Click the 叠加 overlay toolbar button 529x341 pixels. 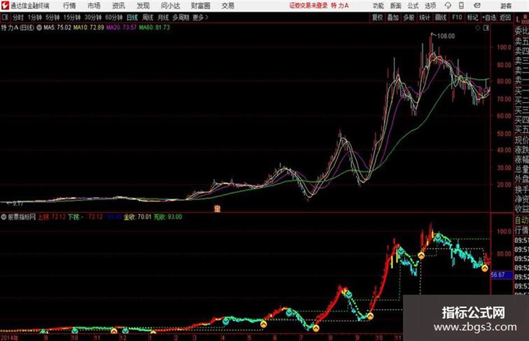pos(393,17)
